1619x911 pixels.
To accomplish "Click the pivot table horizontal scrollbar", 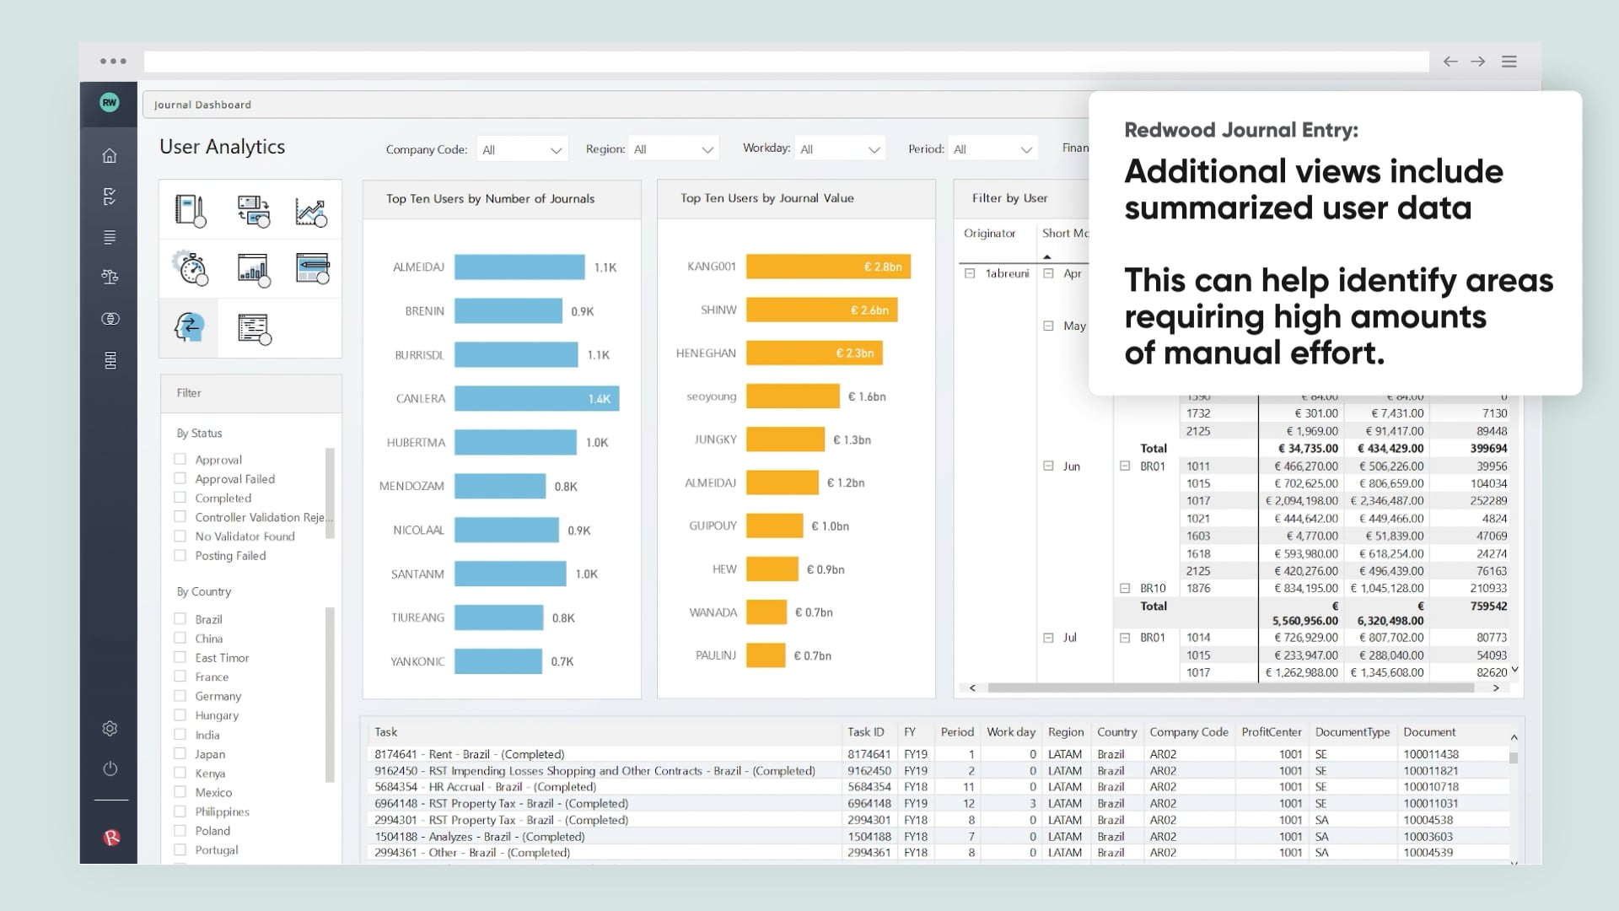I will click(x=1229, y=688).
